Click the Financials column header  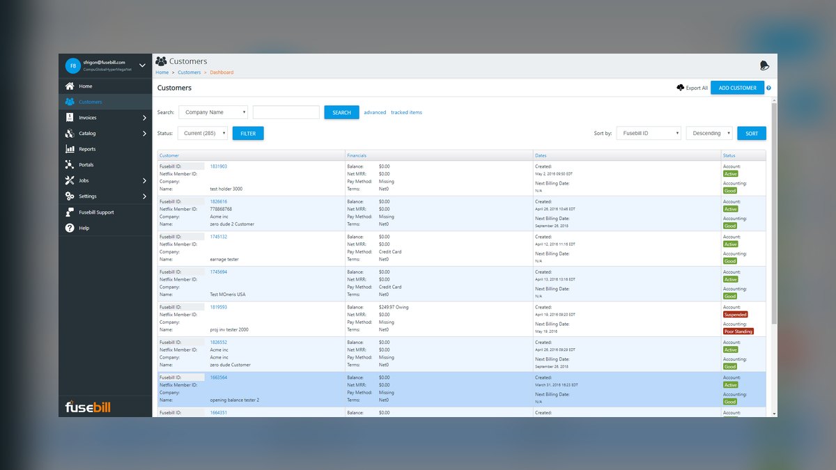[x=440, y=155]
